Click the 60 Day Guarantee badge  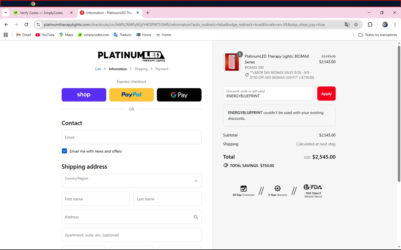[244, 191]
